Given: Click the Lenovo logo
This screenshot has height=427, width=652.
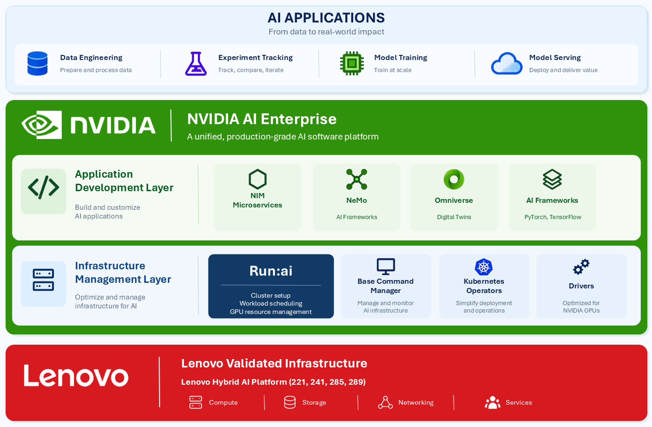Looking at the screenshot, I should click(x=76, y=375).
